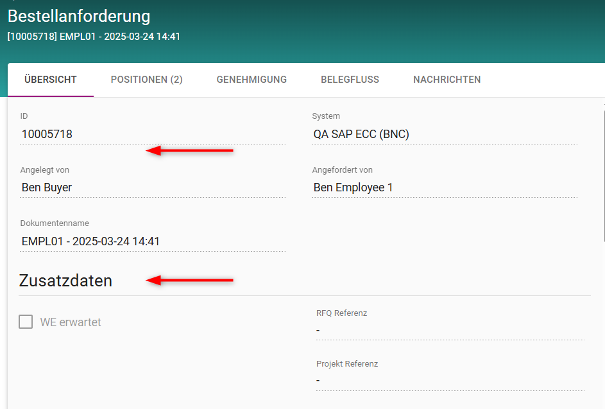Select the Projekt Referenz field

pos(450,380)
